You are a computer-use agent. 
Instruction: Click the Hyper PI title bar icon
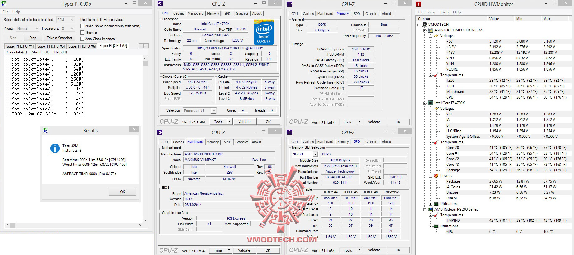pyautogui.click(x=4, y=4)
